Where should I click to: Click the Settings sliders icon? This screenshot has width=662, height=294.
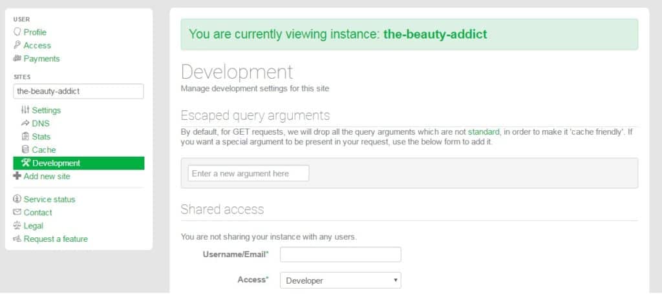[x=25, y=110]
